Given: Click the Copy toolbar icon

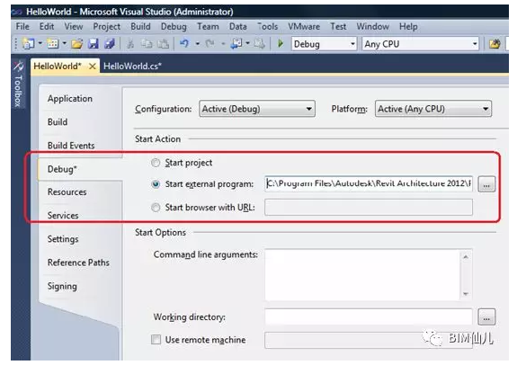Looking at the screenshot, I should pos(147,43).
